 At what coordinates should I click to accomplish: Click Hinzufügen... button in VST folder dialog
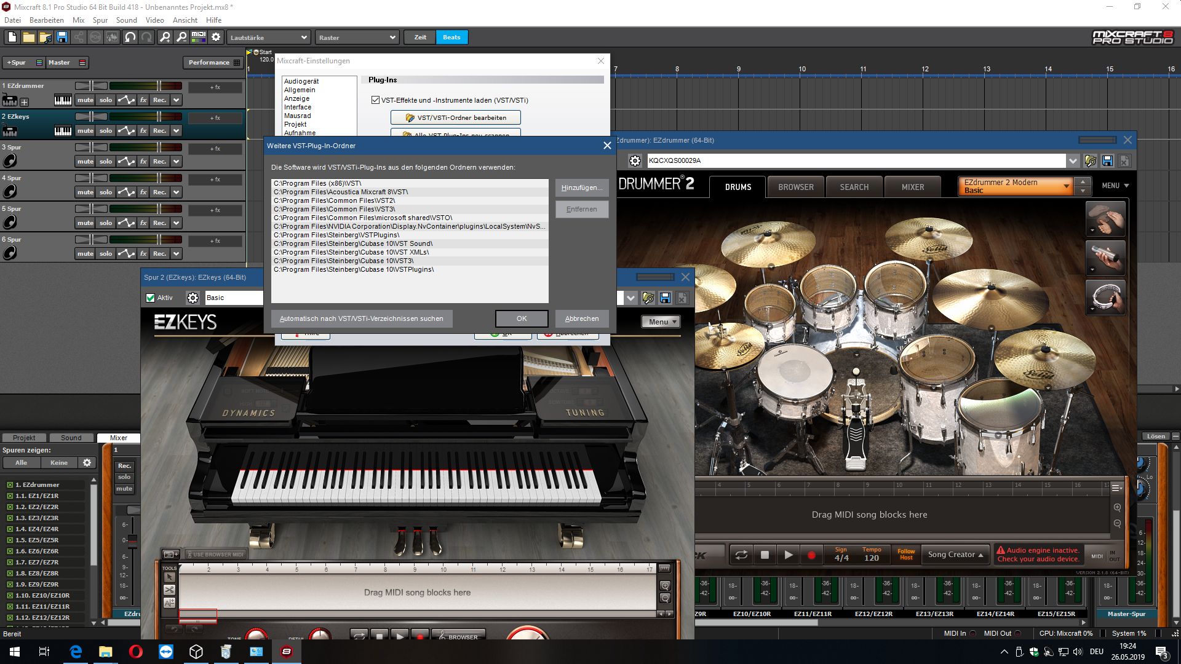582,188
